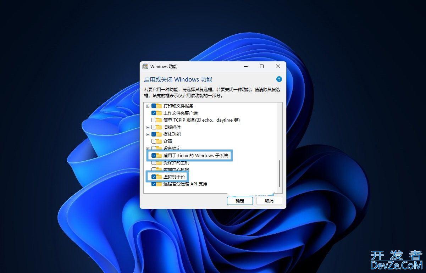Close the Windows 功能 dialog
This screenshot has width=426, height=273.
278,66
